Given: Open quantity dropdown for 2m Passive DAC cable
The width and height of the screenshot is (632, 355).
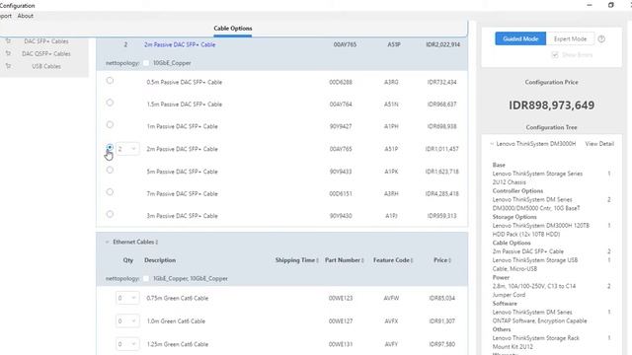Looking at the screenshot, I should [127, 149].
